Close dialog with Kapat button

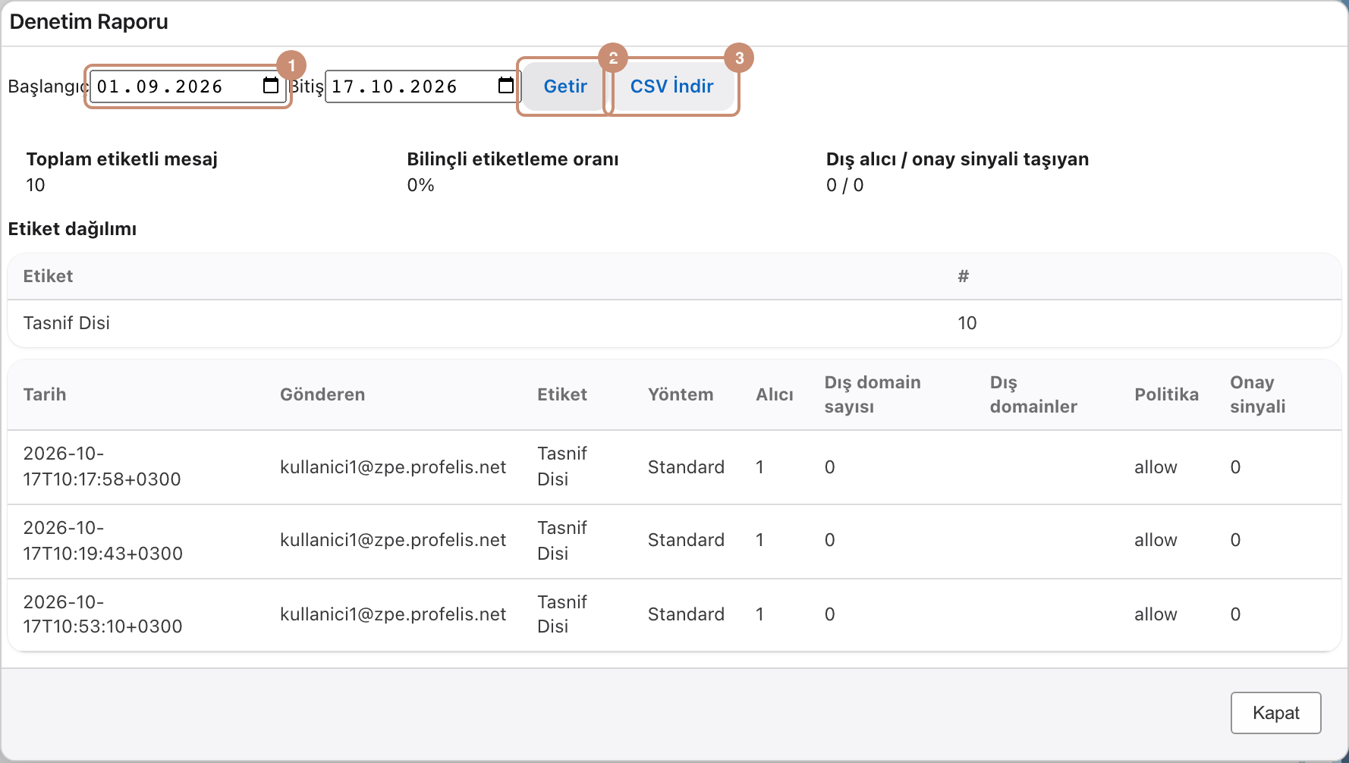click(x=1275, y=713)
